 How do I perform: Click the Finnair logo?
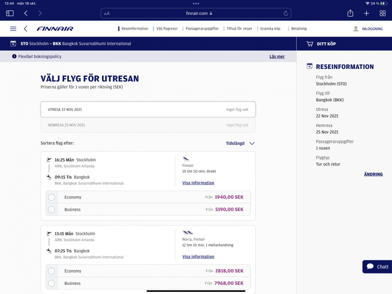click(55, 29)
